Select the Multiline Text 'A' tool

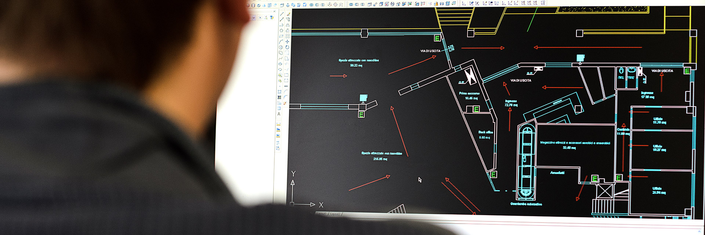pyautogui.click(x=279, y=114)
